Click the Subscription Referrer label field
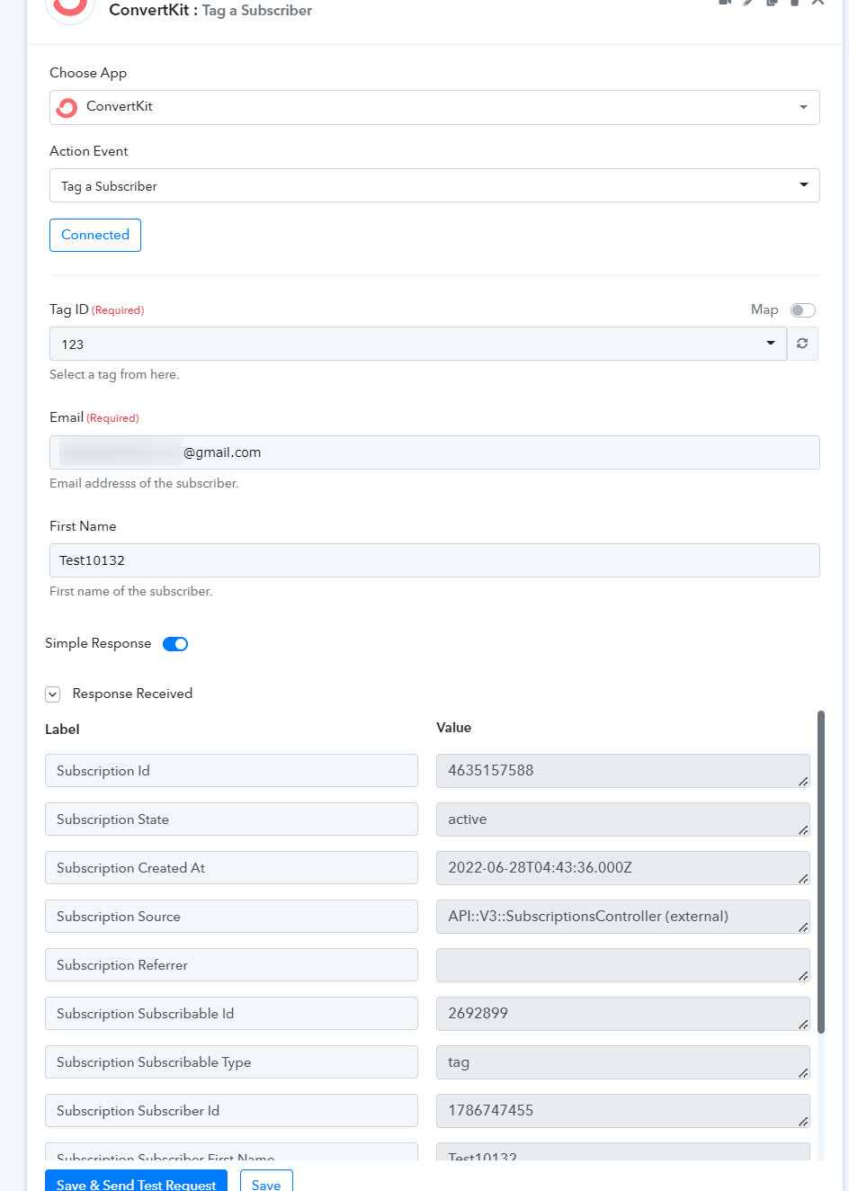 pos(231,965)
